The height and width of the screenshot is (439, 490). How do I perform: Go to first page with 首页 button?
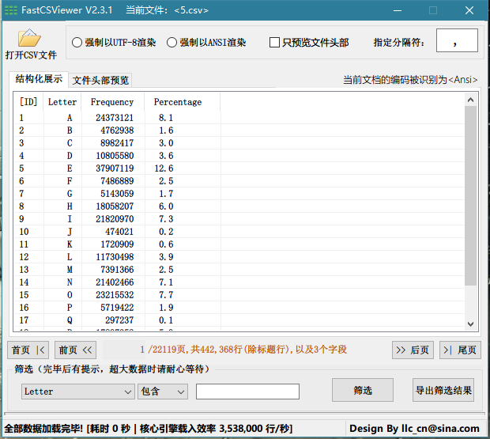(29, 350)
